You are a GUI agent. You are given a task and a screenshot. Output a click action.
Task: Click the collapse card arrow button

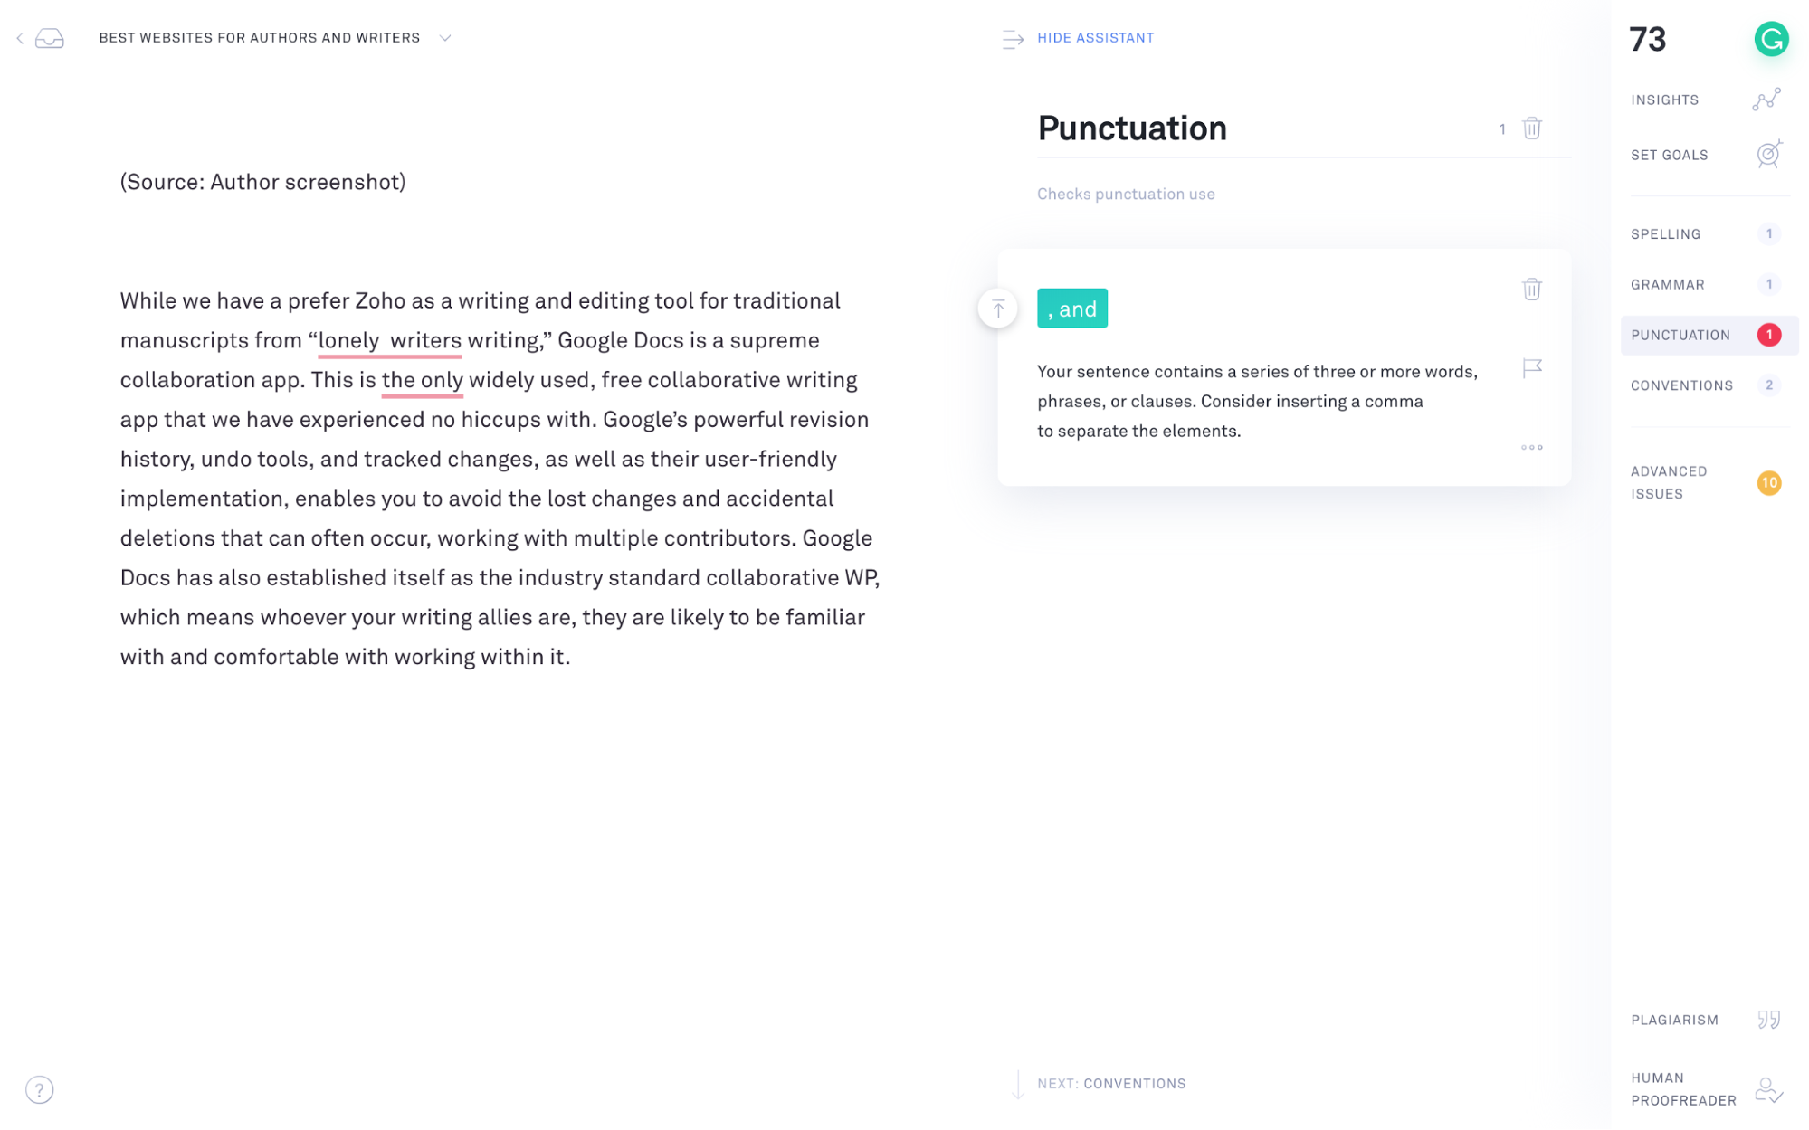pos(997,309)
